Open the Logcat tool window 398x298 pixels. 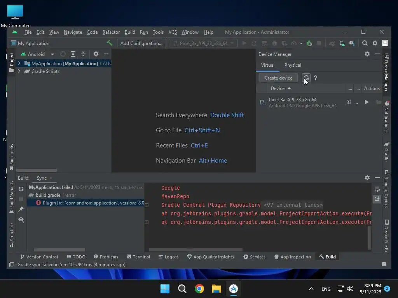point(168,257)
